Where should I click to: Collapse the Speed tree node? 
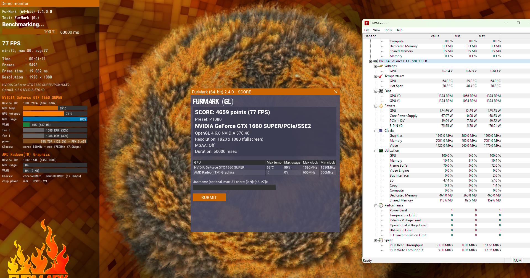[x=376, y=240]
